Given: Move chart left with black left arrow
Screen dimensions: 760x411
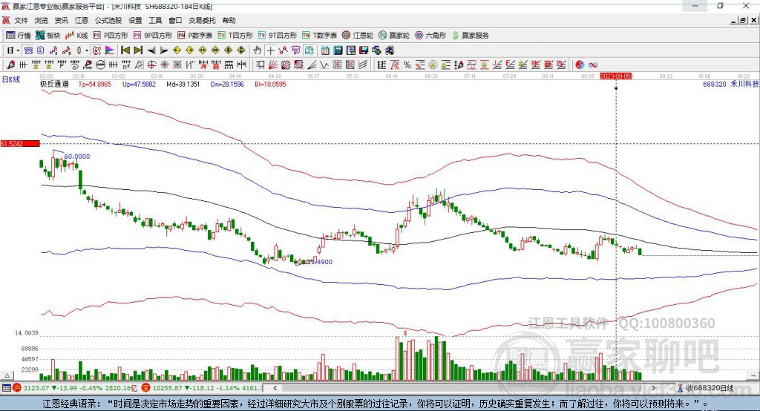Looking at the screenshot, I should point(151,50).
